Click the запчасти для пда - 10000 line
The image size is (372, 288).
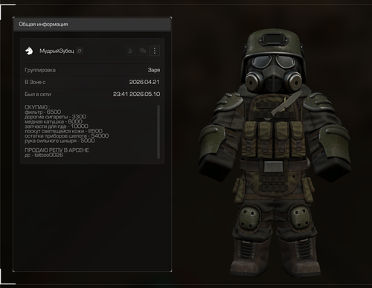pyautogui.click(x=57, y=127)
